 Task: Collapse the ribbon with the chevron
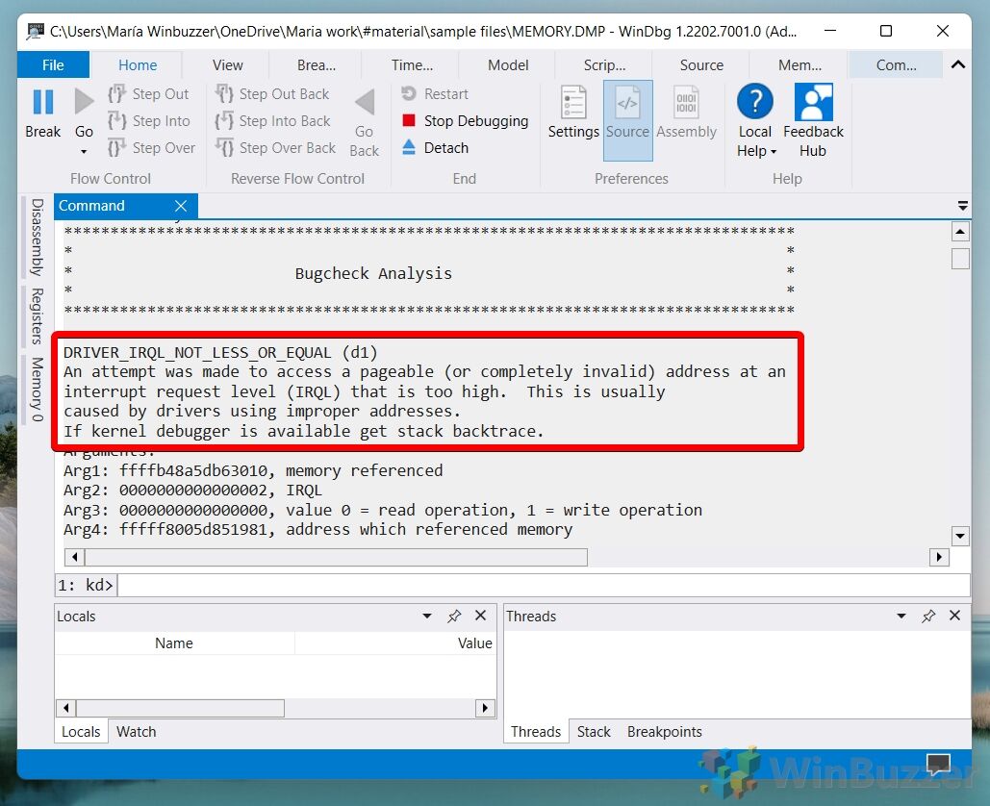tap(958, 64)
